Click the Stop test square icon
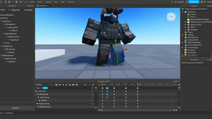This screenshot has height=119, width=212. (x=21, y=2)
